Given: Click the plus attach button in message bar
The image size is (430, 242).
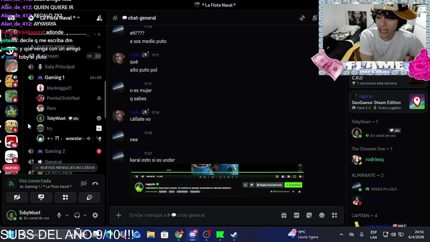Looking at the screenshot, I should (119, 215).
